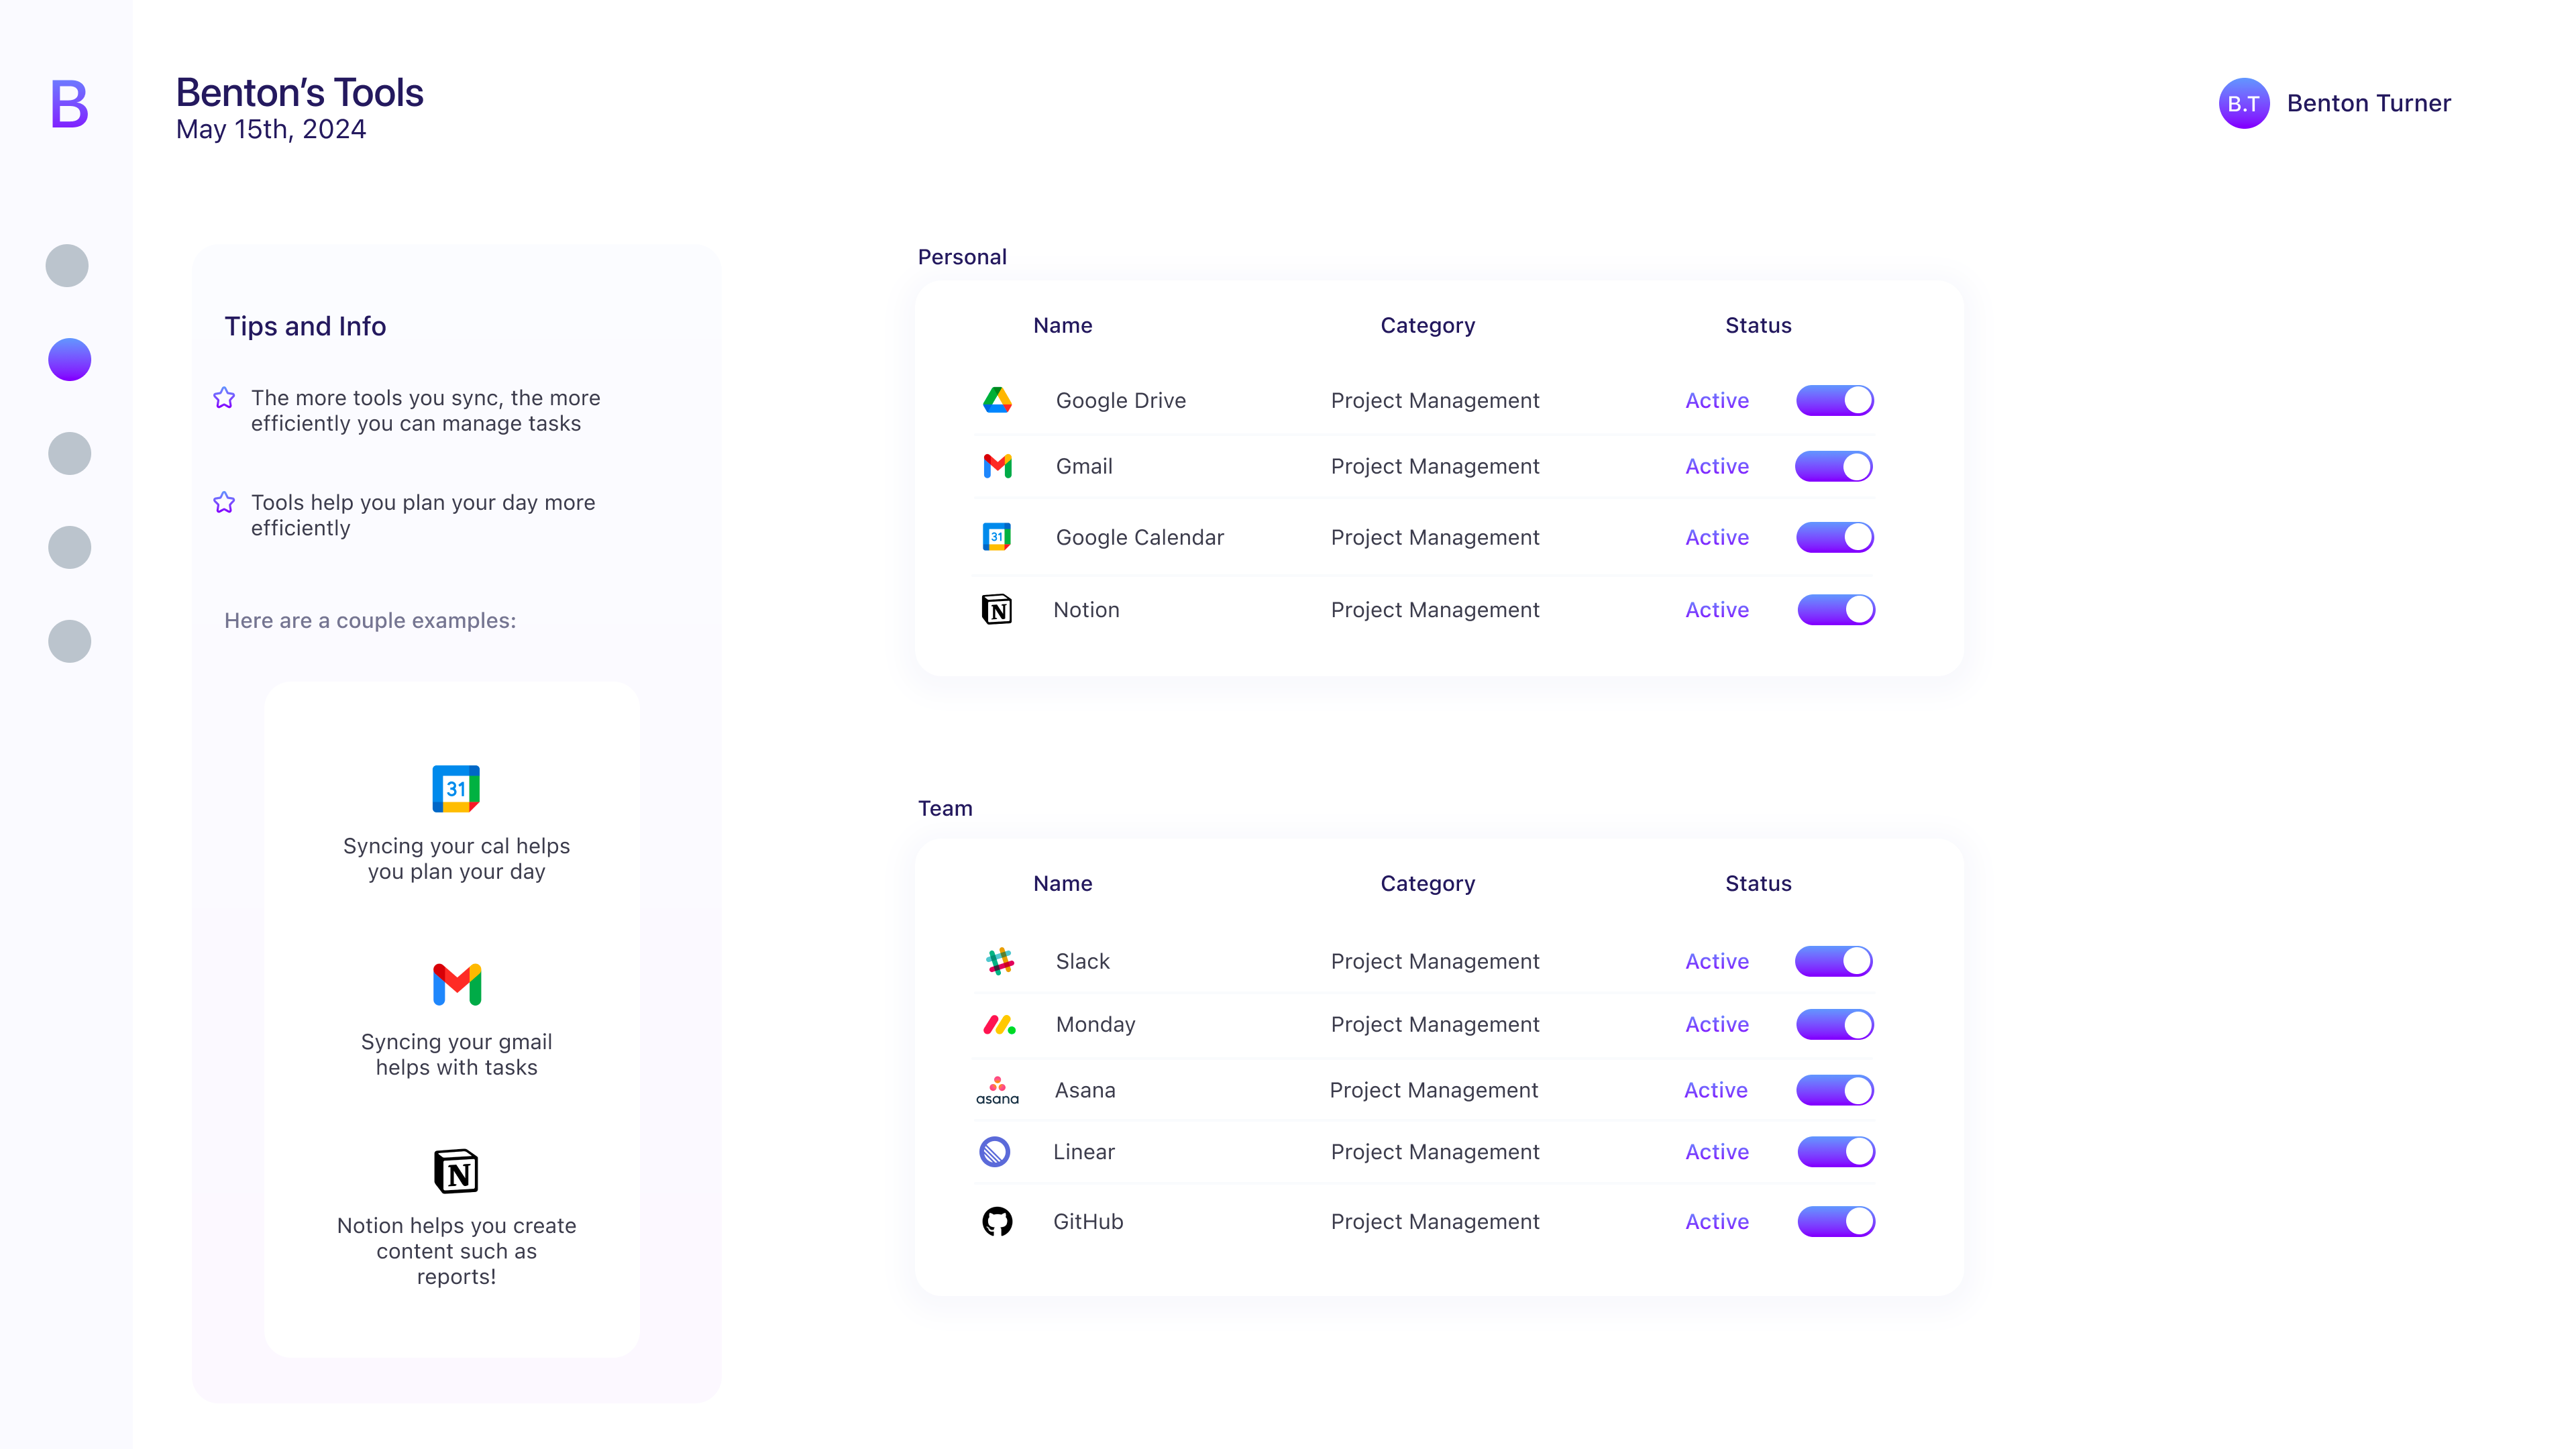Toggle off the Slack integration switch
The image size is (2576, 1449).
1834,961
